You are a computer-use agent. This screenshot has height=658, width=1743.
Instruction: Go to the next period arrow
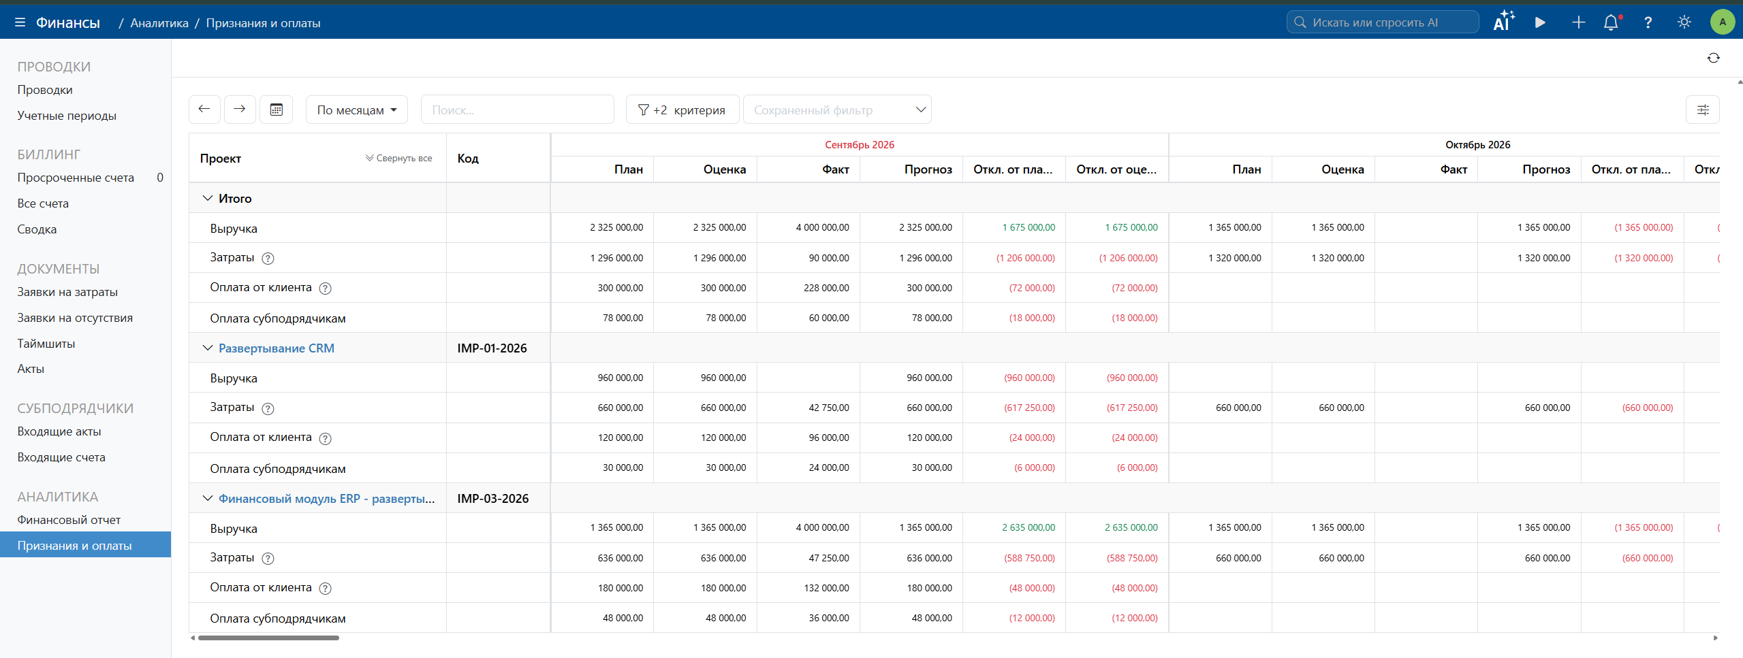coord(240,109)
